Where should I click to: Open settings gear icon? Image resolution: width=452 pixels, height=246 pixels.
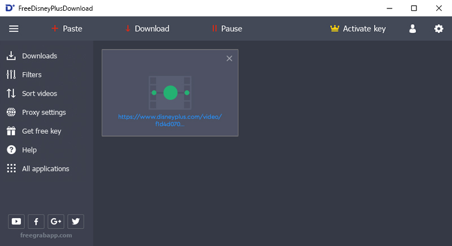pos(438,29)
